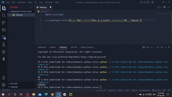The height and width of the screenshot is (97, 172).
Task: Start Go Live server
Action: (x=156, y=91)
